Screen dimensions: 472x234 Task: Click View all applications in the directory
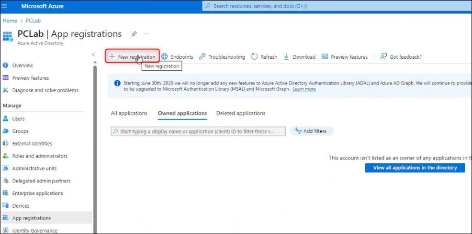tap(415, 168)
